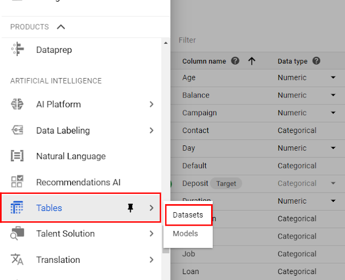The height and width of the screenshot is (280, 345).
Task: Click the Data type header
Action: (293, 61)
